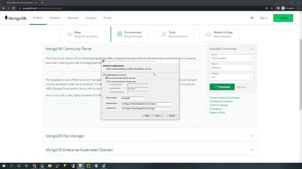Open the Give it a try free link
This screenshot has height=169, width=302.
pyautogui.click(x=74, y=95)
